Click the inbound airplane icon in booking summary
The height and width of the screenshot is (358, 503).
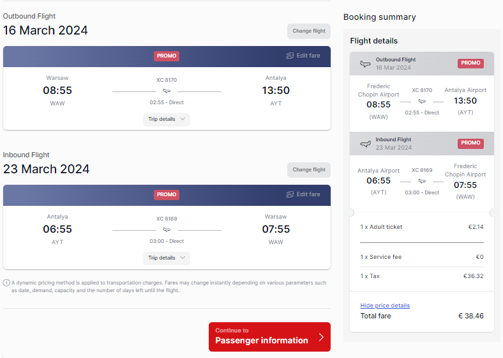point(365,144)
